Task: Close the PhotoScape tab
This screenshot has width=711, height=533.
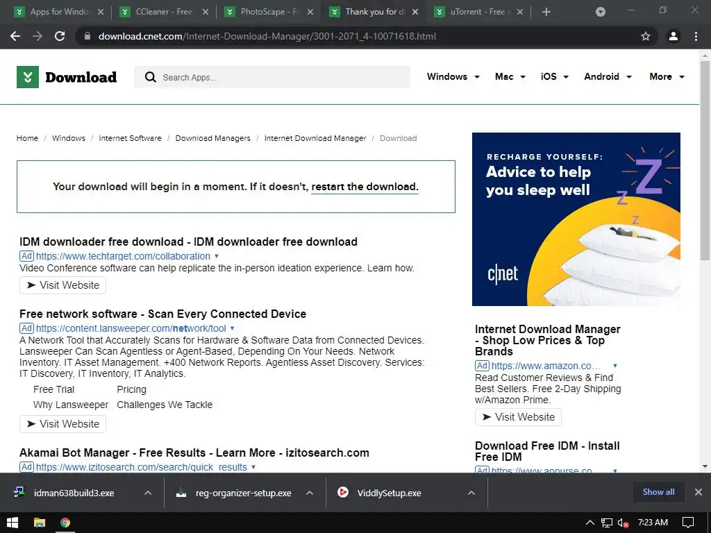Action: [310, 12]
